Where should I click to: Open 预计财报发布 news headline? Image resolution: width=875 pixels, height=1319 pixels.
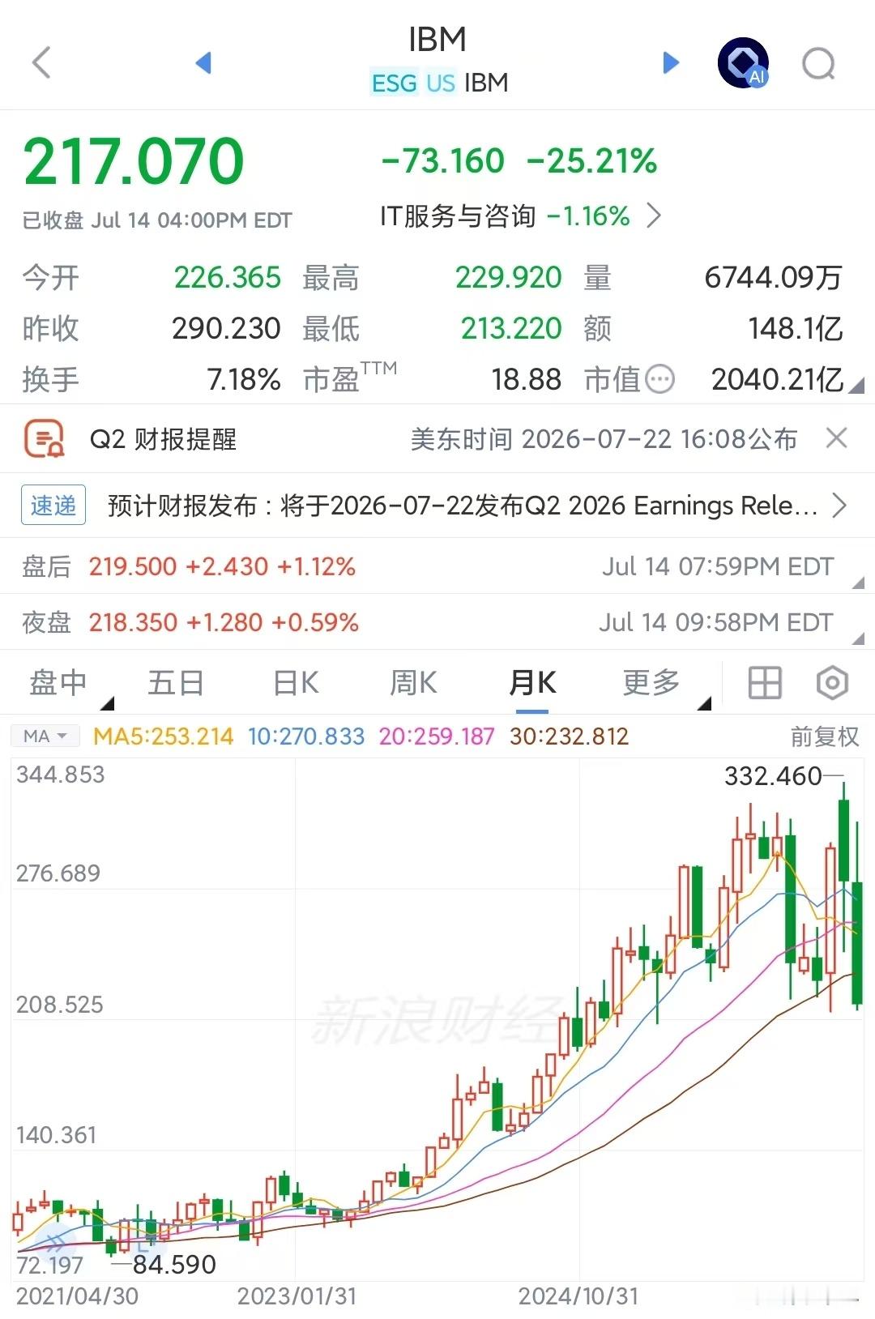pyautogui.click(x=463, y=506)
